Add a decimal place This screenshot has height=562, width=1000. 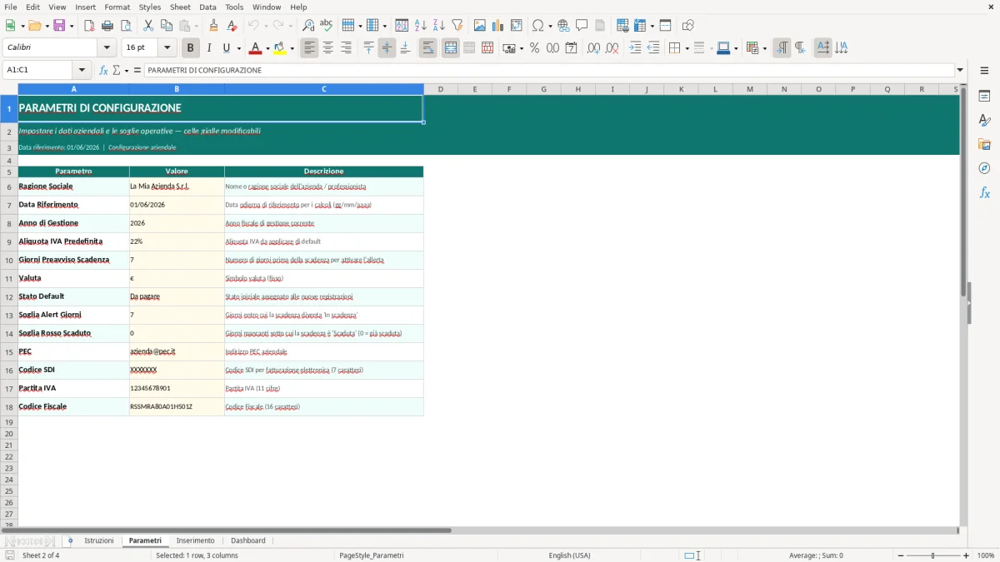click(x=593, y=48)
